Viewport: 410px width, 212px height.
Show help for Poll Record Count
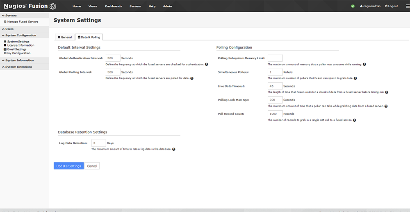[355, 120]
